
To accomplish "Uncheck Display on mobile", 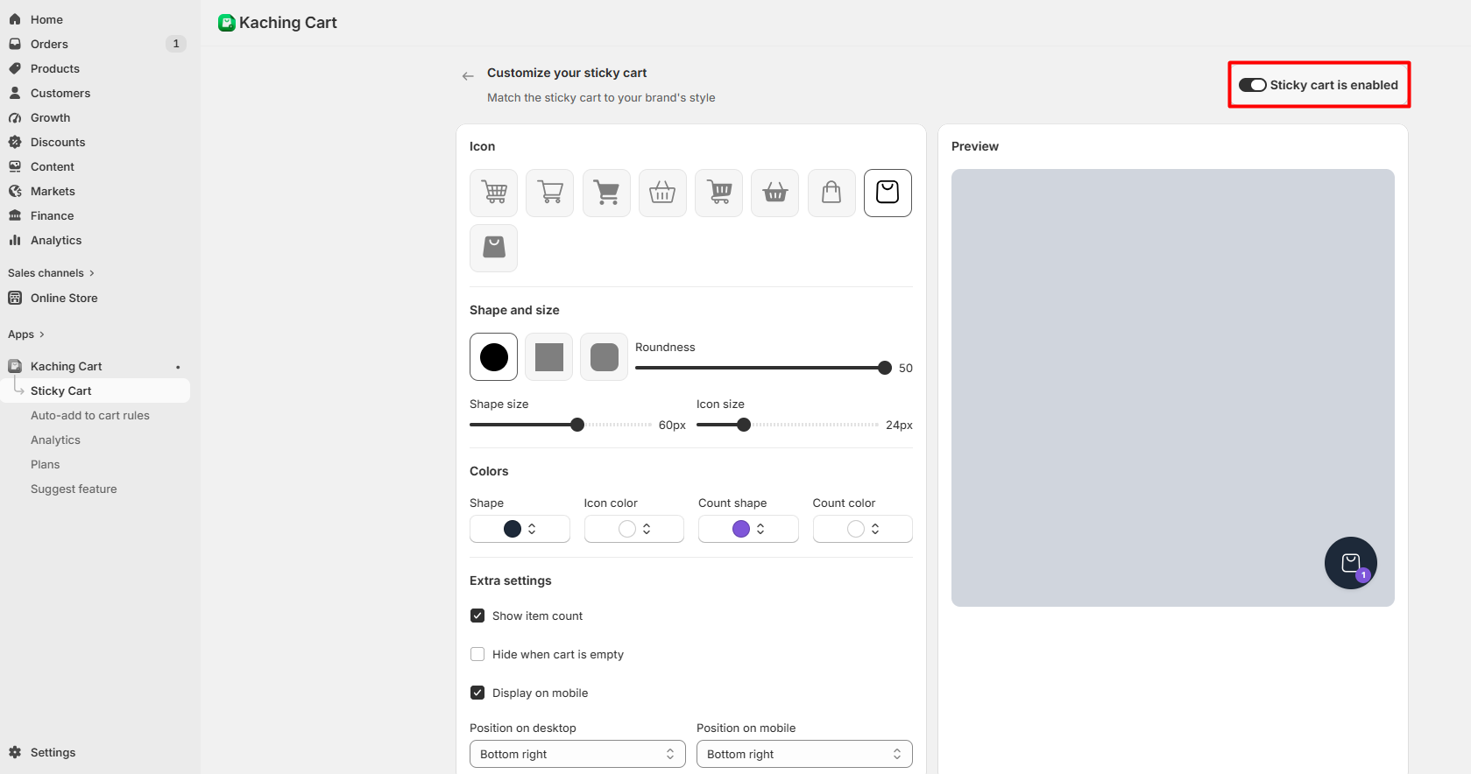I will click(x=477, y=693).
